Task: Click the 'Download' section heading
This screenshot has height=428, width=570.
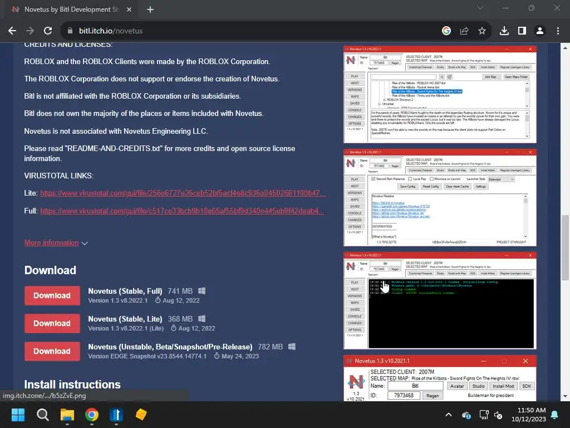Action: coord(50,270)
